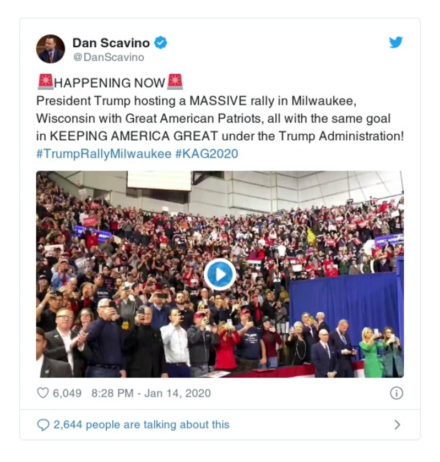
Task: Click the Twitter bird logo icon
Action: point(396,42)
